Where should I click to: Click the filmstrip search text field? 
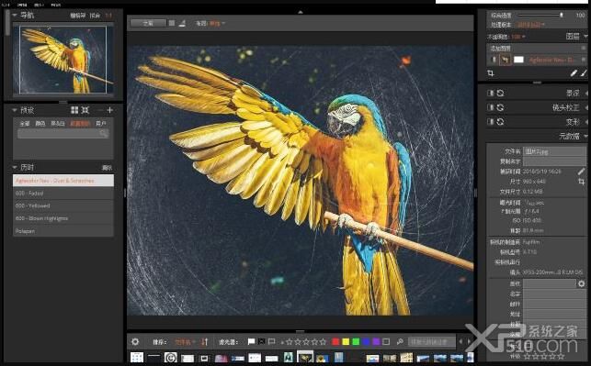432,341
